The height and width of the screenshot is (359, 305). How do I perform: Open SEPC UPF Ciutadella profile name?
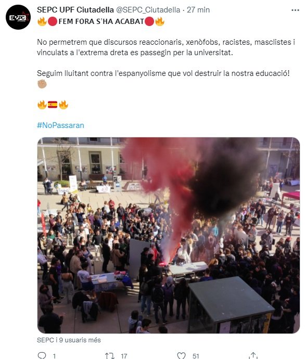[x=75, y=10]
